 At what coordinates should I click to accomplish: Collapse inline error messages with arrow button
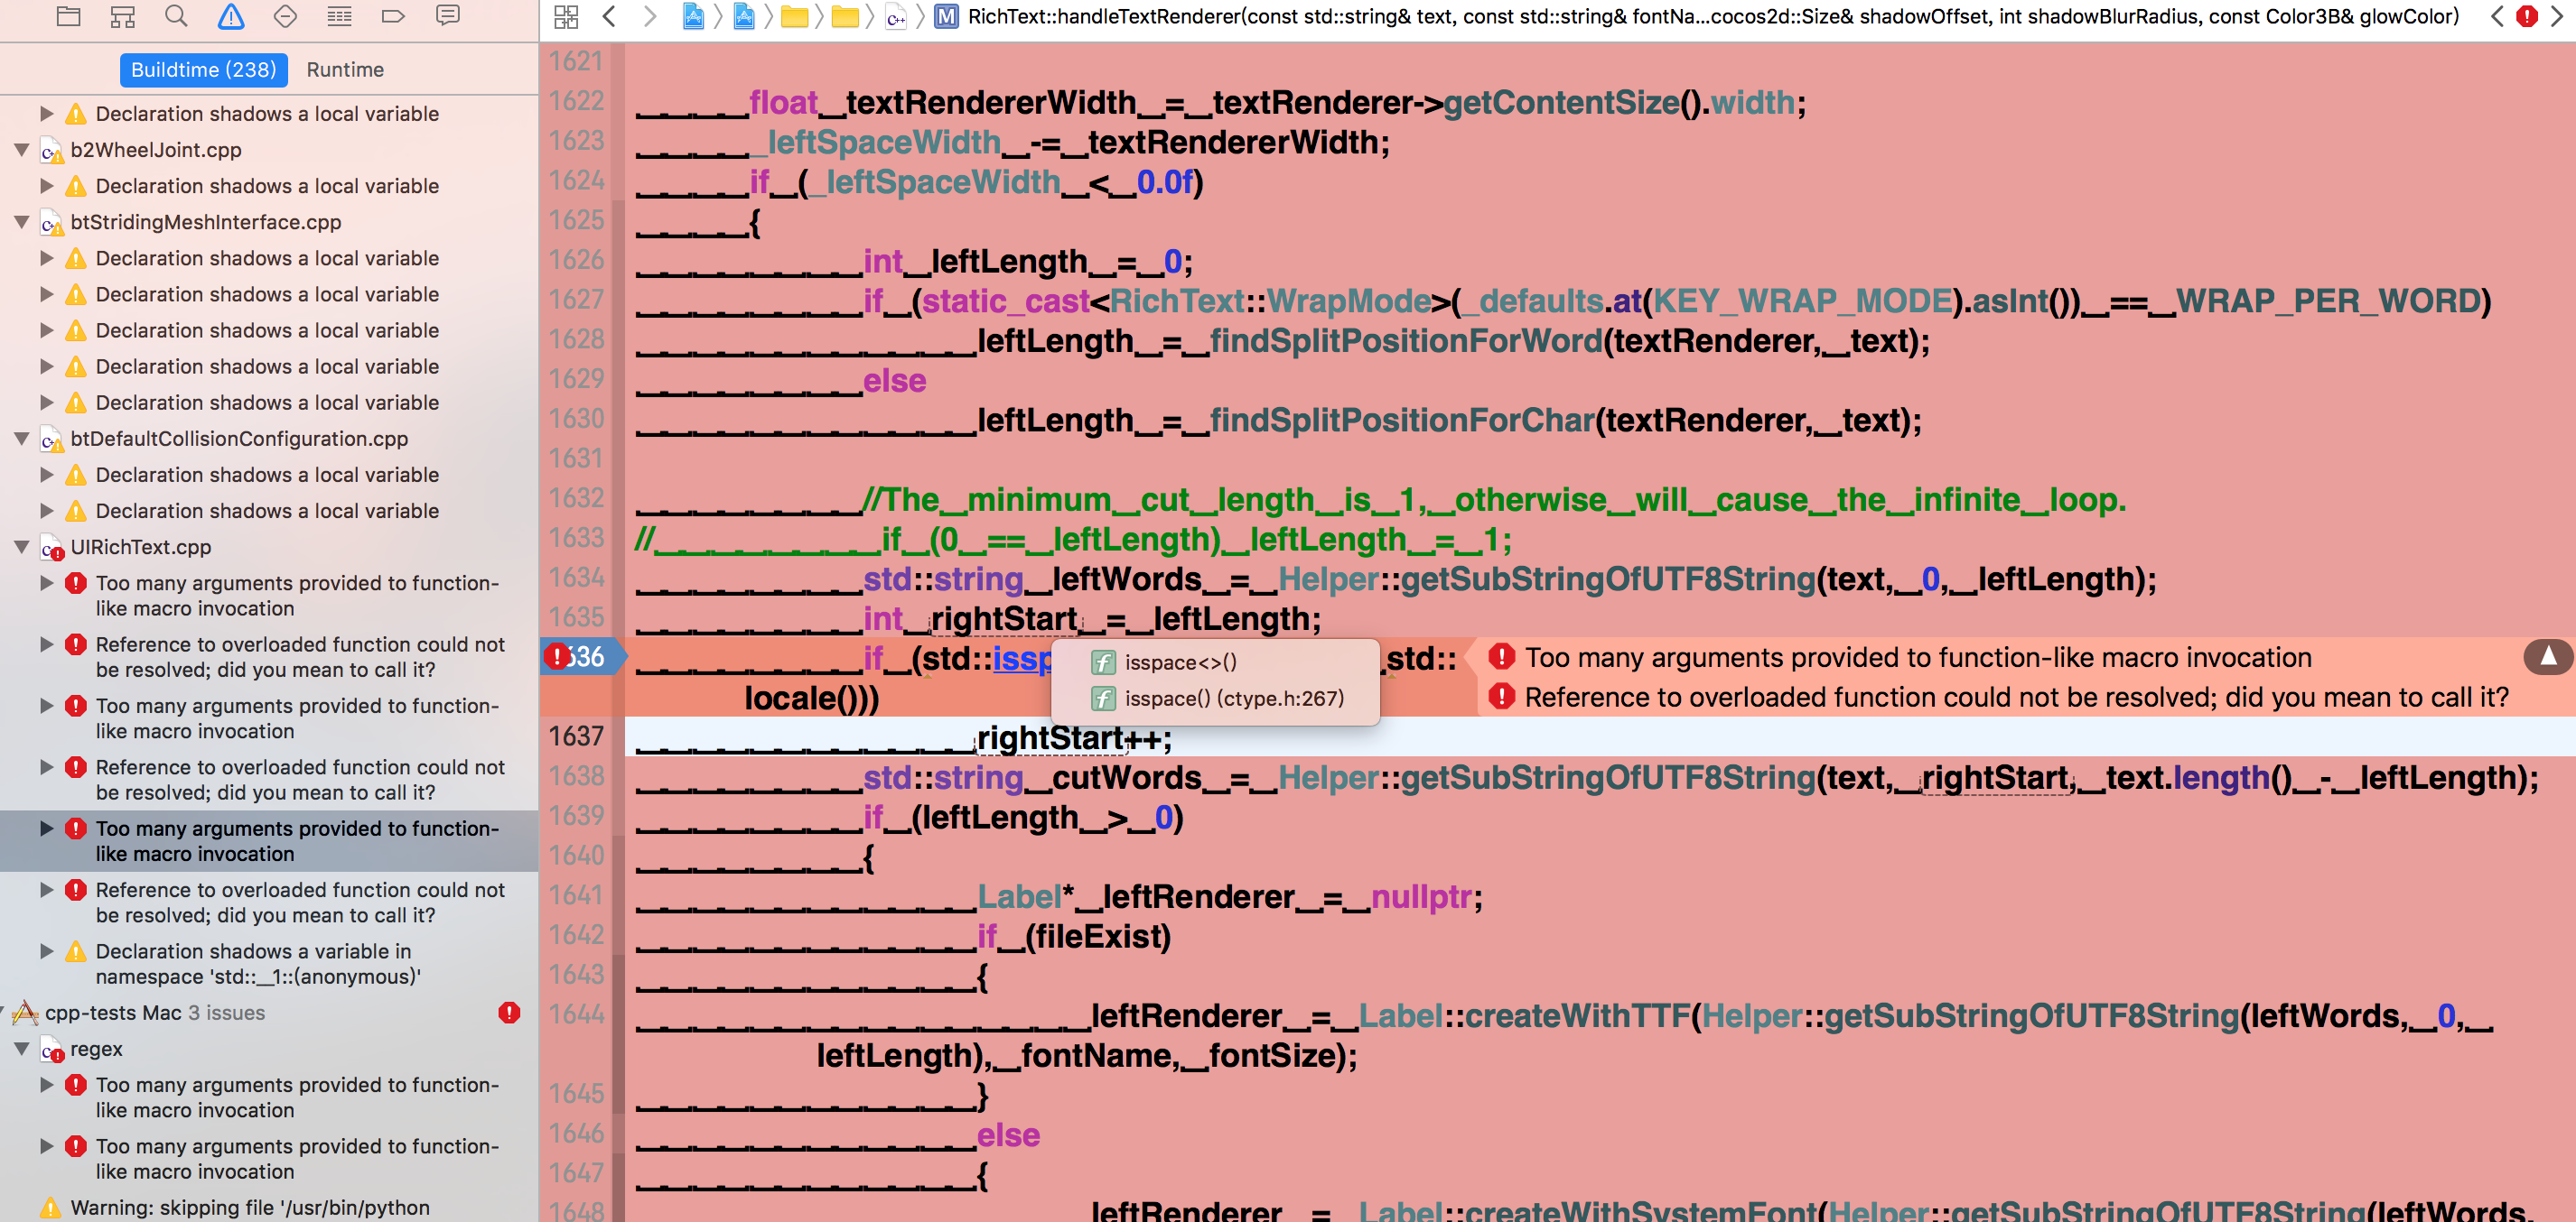click(2548, 657)
